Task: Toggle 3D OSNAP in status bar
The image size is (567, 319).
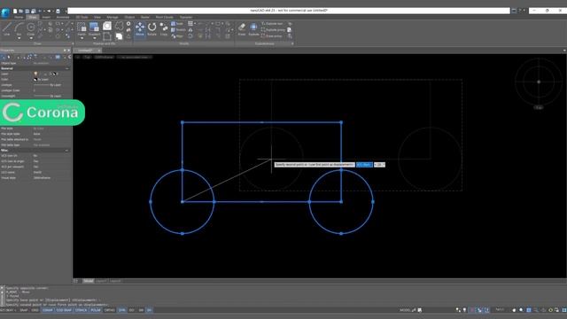Action: (x=64, y=310)
